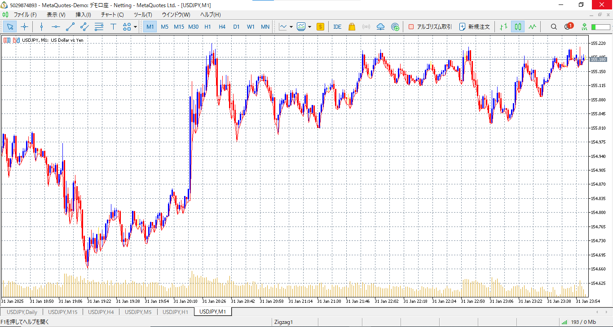This screenshot has height=327, width=613.
Task: Switch chart to line chart display
Action: tap(532, 27)
